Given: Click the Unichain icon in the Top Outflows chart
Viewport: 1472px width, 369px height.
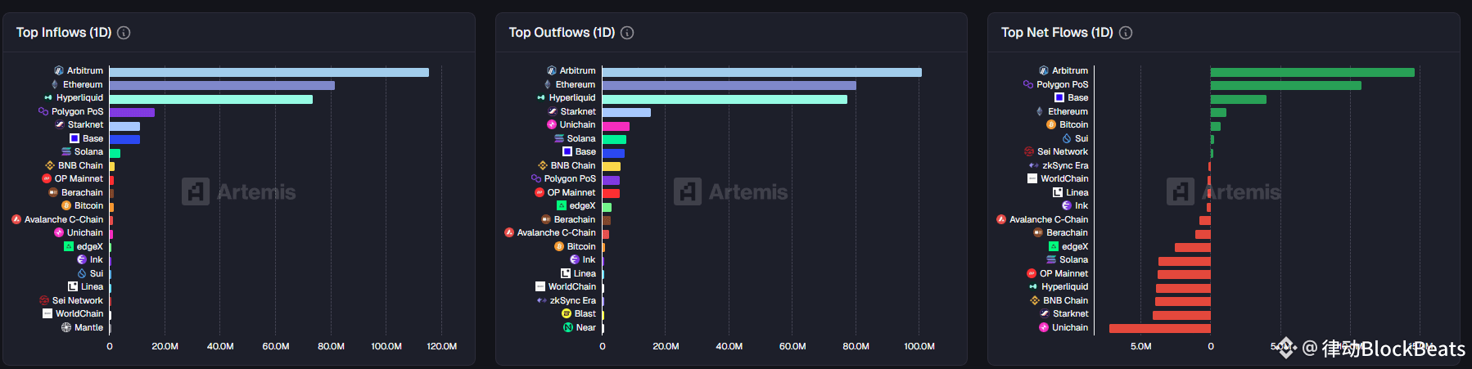Looking at the screenshot, I should [x=552, y=125].
